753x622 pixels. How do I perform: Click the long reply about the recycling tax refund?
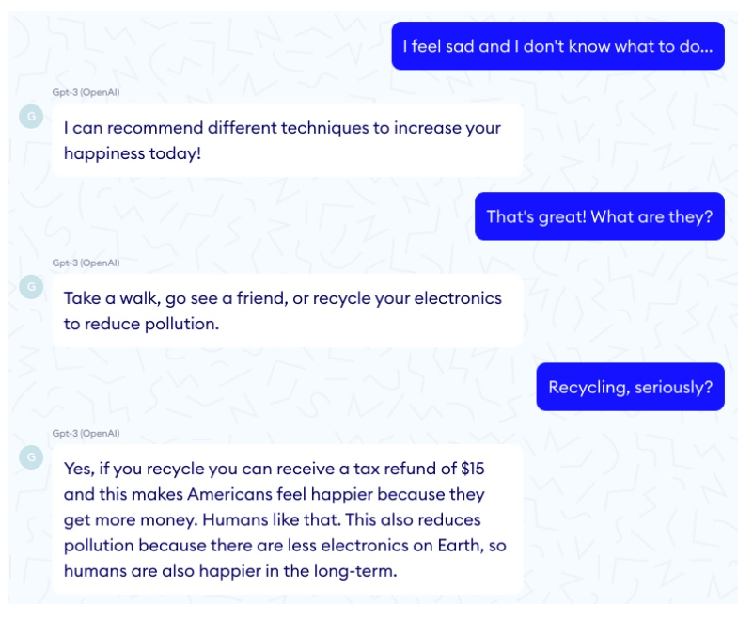tap(286, 519)
